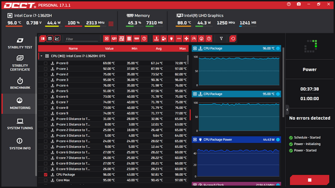Toggle the fan sensor filter icon
335x188 pixels.
pyautogui.click(x=186, y=39)
